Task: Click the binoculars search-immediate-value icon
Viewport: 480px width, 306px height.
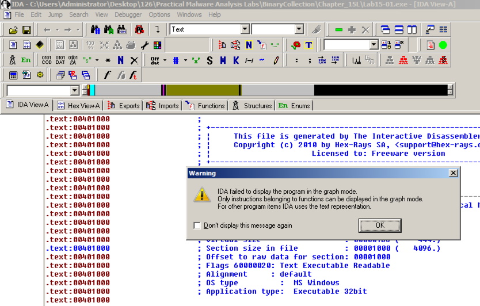Action: point(95,29)
